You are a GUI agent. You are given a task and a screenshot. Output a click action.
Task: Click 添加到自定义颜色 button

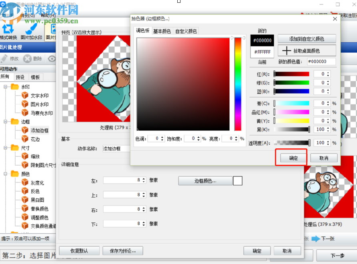pos(307,39)
